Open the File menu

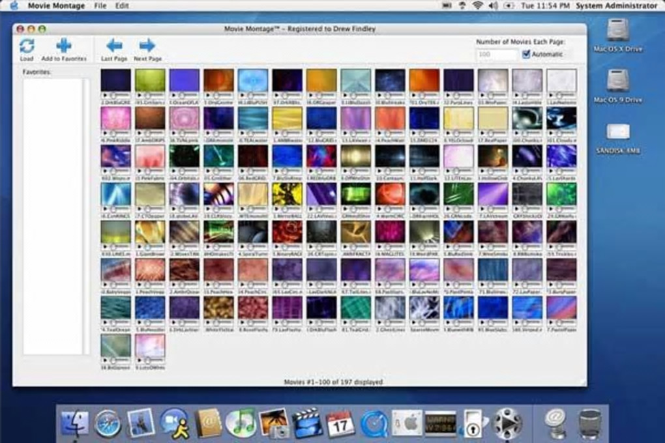(100, 6)
